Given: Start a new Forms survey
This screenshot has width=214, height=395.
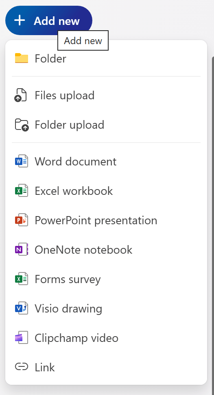Looking at the screenshot, I should point(106,279).
